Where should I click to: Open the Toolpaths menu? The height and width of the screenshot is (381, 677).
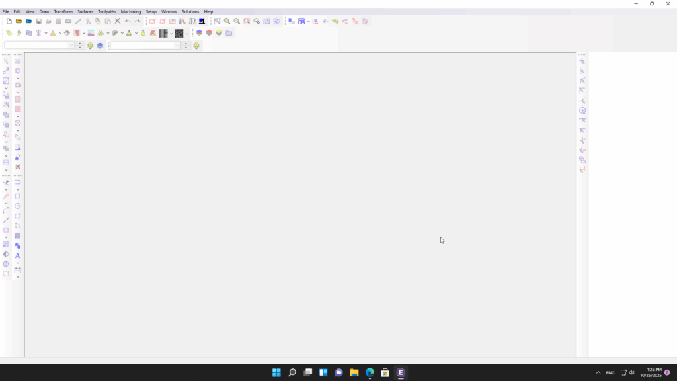(x=106, y=11)
